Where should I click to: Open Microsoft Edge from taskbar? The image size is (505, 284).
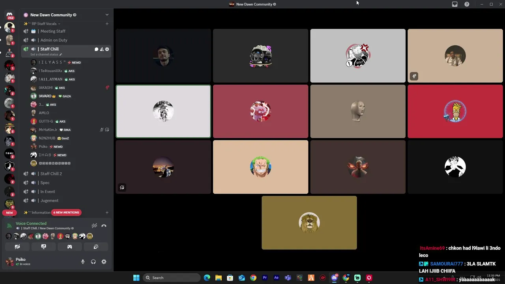pyautogui.click(x=207, y=278)
